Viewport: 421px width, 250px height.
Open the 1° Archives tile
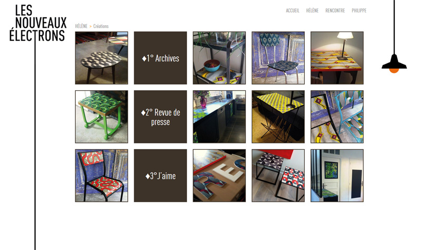tap(161, 58)
